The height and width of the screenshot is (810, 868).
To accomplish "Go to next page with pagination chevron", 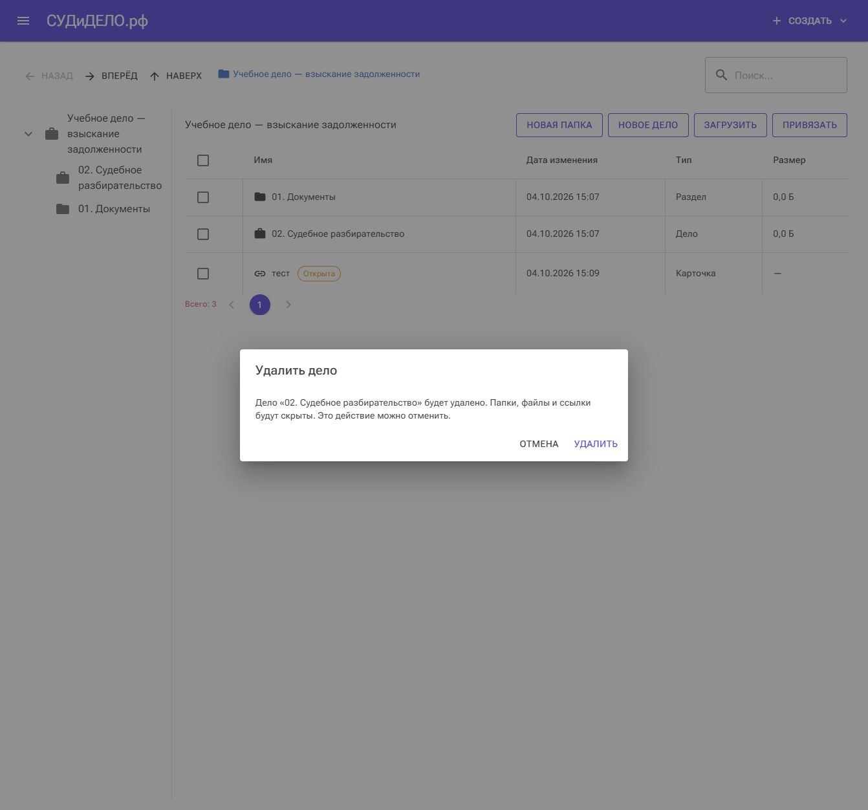I will [x=288, y=305].
